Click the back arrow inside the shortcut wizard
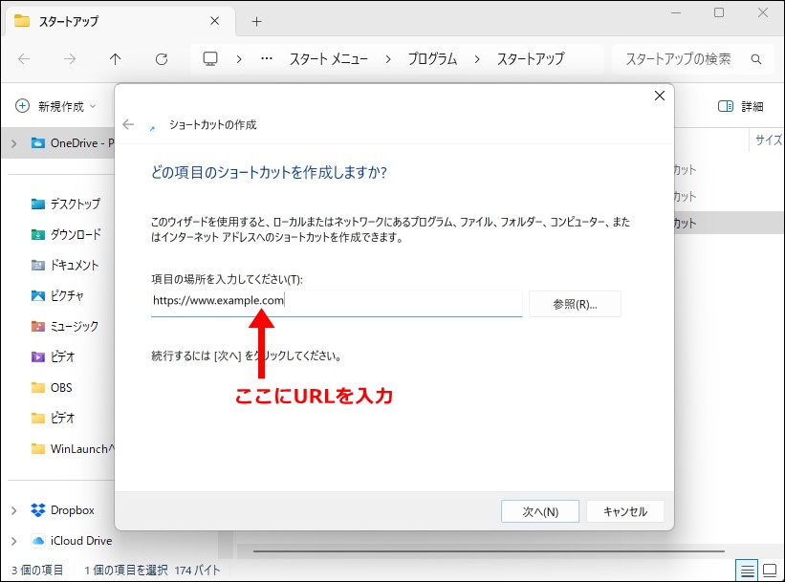The image size is (785, 582). (128, 124)
